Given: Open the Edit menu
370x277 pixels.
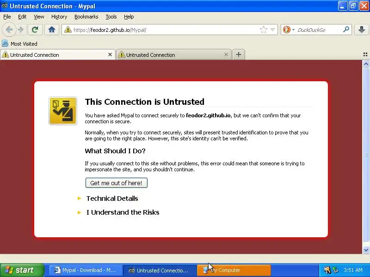Looking at the screenshot, I should point(22,17).
